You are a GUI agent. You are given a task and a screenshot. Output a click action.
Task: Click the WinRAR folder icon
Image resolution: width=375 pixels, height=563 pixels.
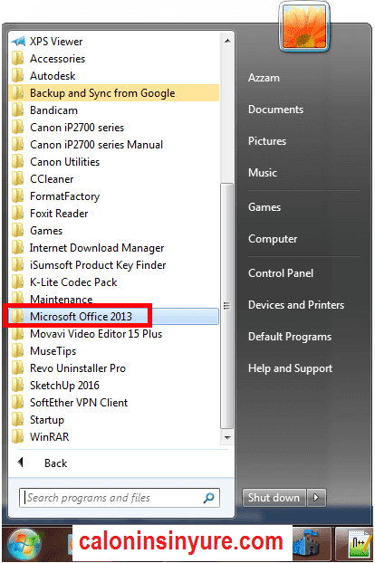(18, 436)
